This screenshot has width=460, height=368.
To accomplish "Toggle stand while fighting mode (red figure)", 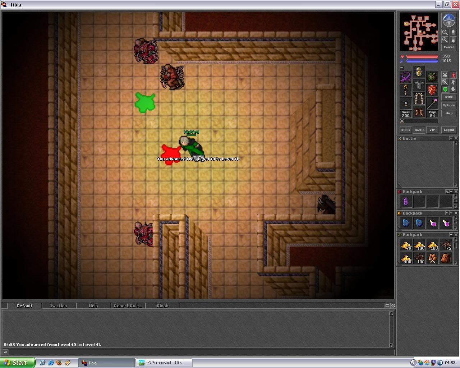I will coord(453,75).
